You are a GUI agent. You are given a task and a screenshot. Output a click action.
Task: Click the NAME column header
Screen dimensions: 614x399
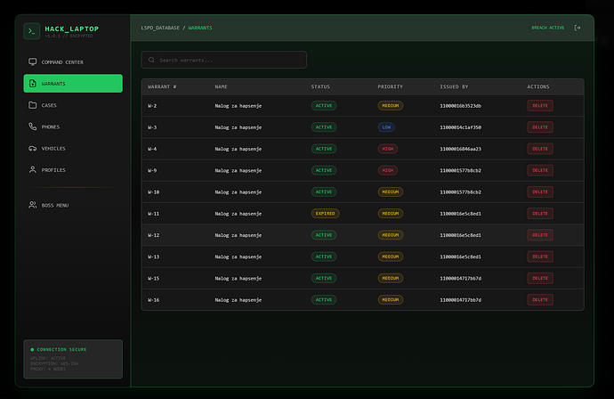[221, 86]
